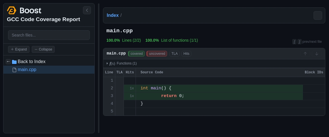Click the Hits column header
329x137 pixels.
click(x=130, y=72)
